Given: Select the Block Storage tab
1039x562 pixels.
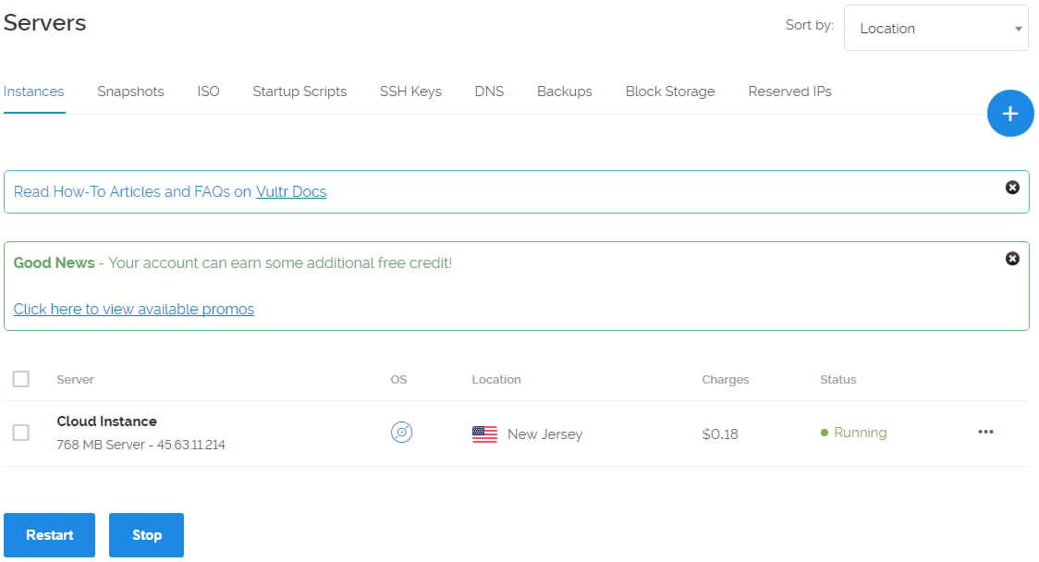Looking at the screenshot, I should [x=670, y=92].
